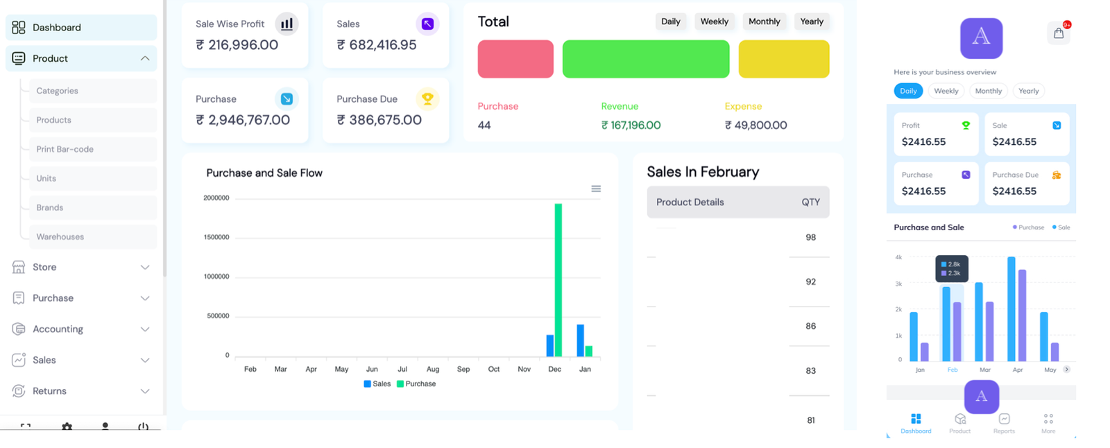Viewport: 1110px width, 448px height.
Task: Select Monthly pill in mobile overview
Action: pyautogui.click(x=989, y=91)
